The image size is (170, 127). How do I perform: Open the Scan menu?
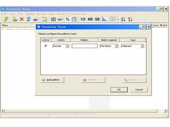click(12, 14)
